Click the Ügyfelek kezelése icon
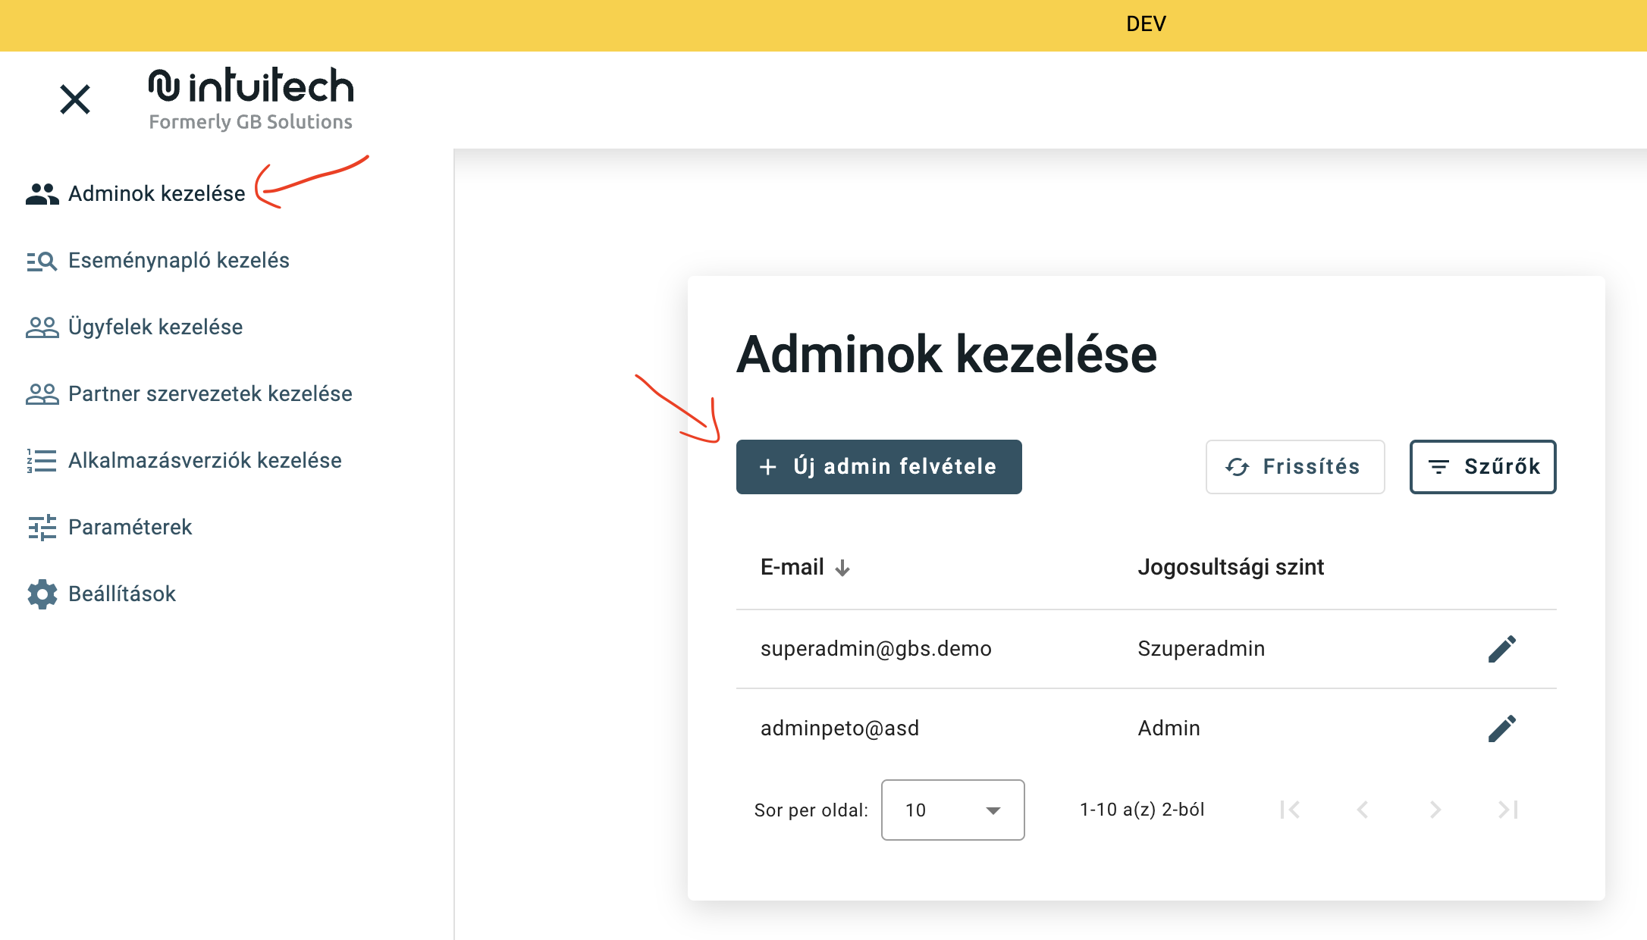 (x=42, y=327)
